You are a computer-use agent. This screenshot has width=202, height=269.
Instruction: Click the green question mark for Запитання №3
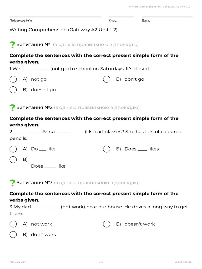tap(12, 183)
